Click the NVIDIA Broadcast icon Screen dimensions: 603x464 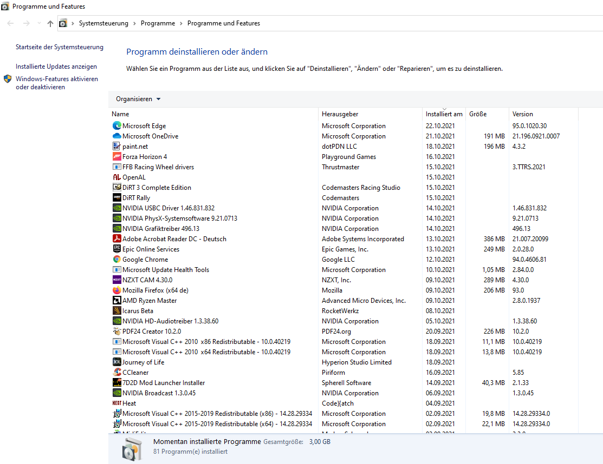coord(117,393)
